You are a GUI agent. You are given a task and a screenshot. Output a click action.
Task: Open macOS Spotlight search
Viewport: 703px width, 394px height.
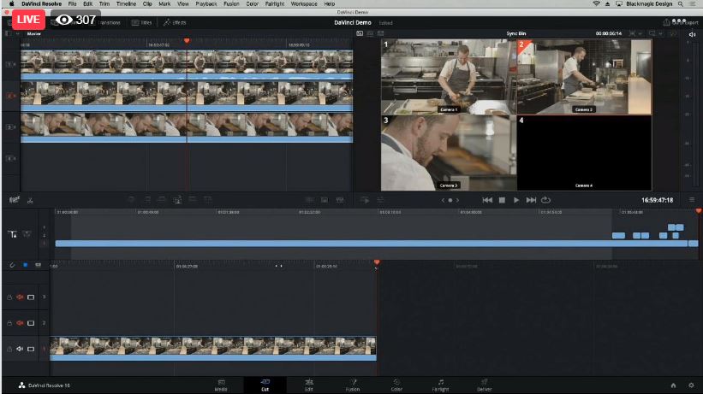tap(682, 4)
